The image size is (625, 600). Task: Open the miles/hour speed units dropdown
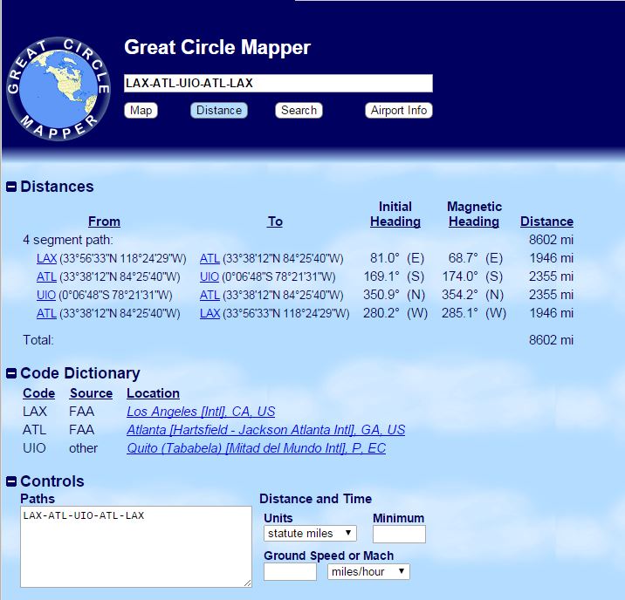pos(368,572)
